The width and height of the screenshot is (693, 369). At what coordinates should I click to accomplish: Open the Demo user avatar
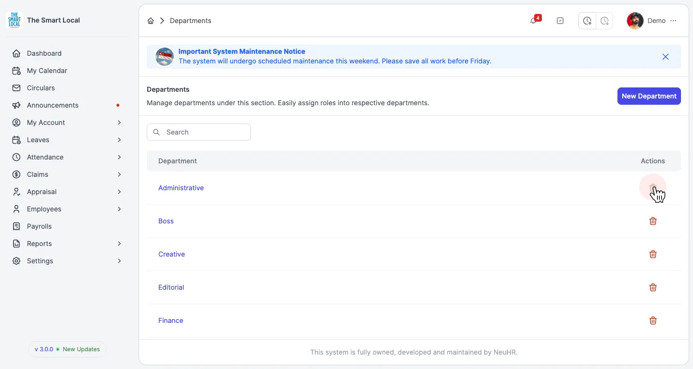(635, 21)
